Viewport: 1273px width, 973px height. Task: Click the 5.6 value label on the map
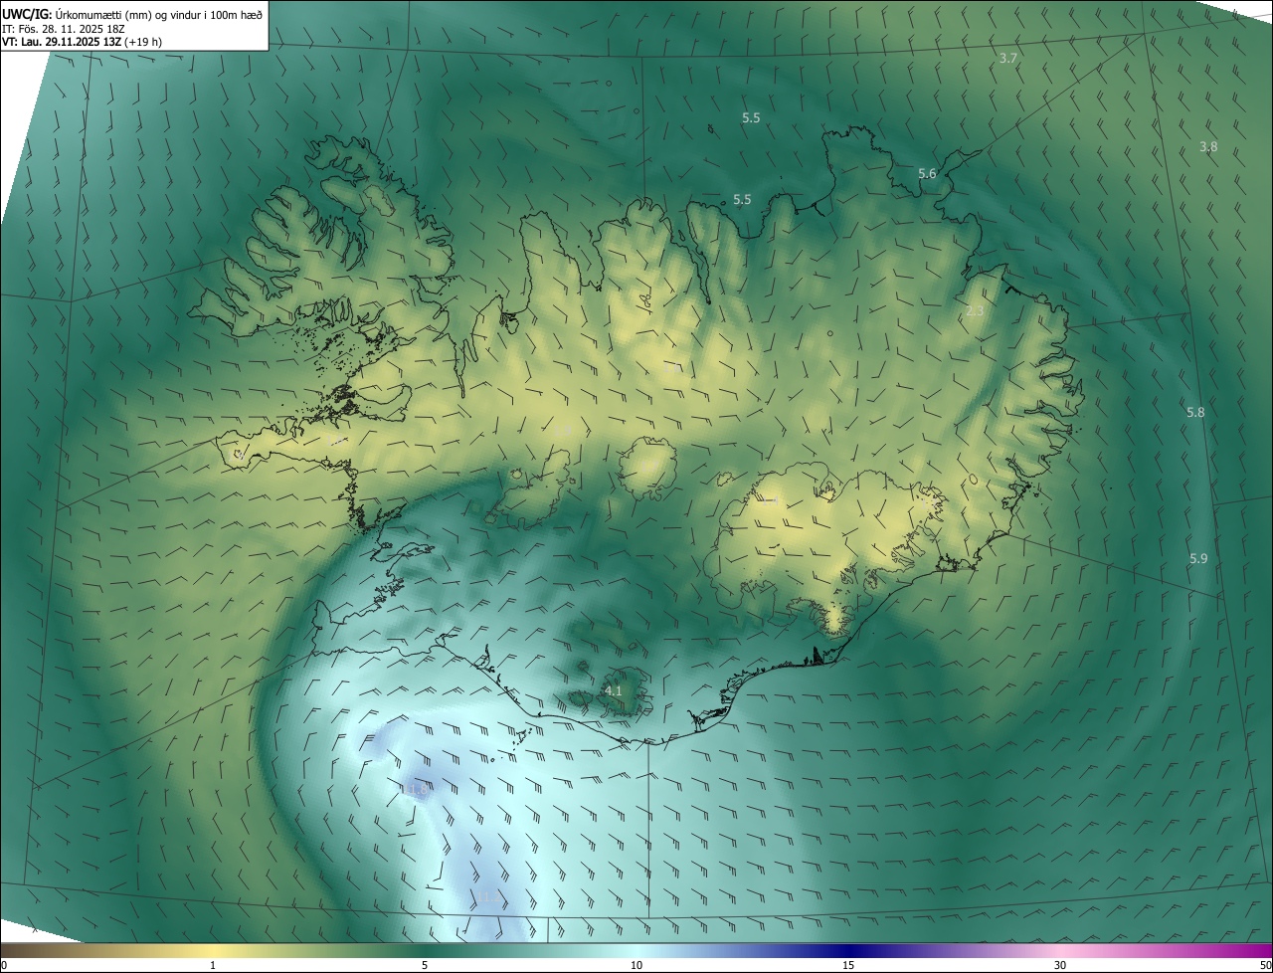[927, 174]
